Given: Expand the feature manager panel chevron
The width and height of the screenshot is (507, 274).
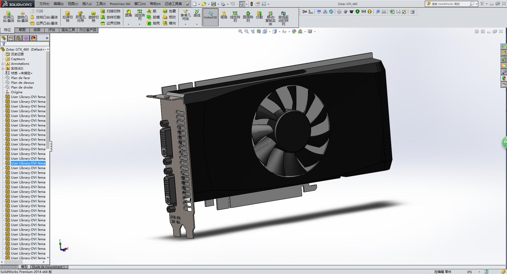Looking at the screenshot, I should 47,38.
